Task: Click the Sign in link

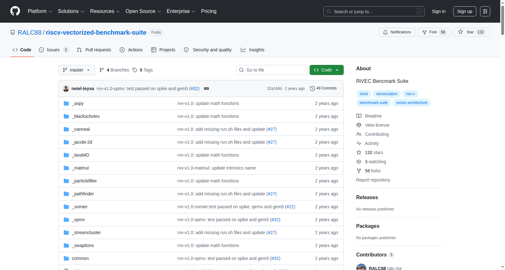Action: click(439, 11)
